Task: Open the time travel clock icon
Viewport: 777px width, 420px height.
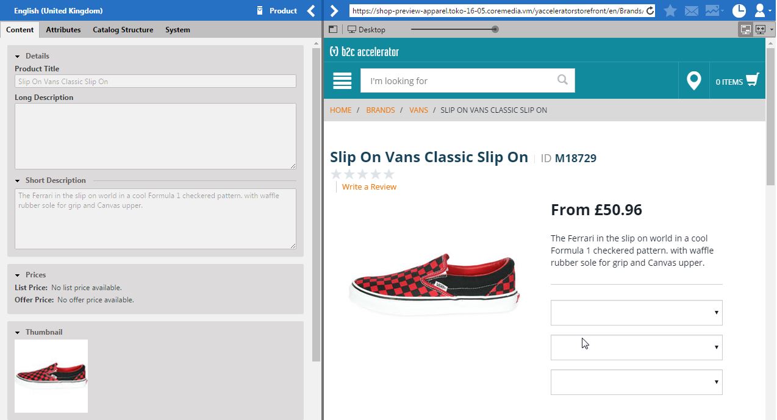Action: coord(739,10)
